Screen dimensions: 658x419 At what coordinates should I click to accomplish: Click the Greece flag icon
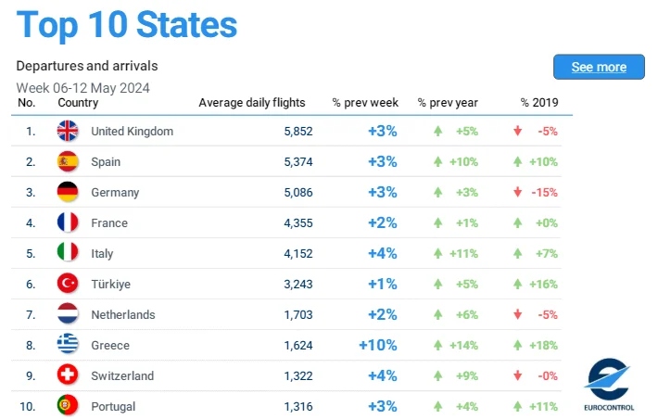pyautogui.click(x=68, y=344)
